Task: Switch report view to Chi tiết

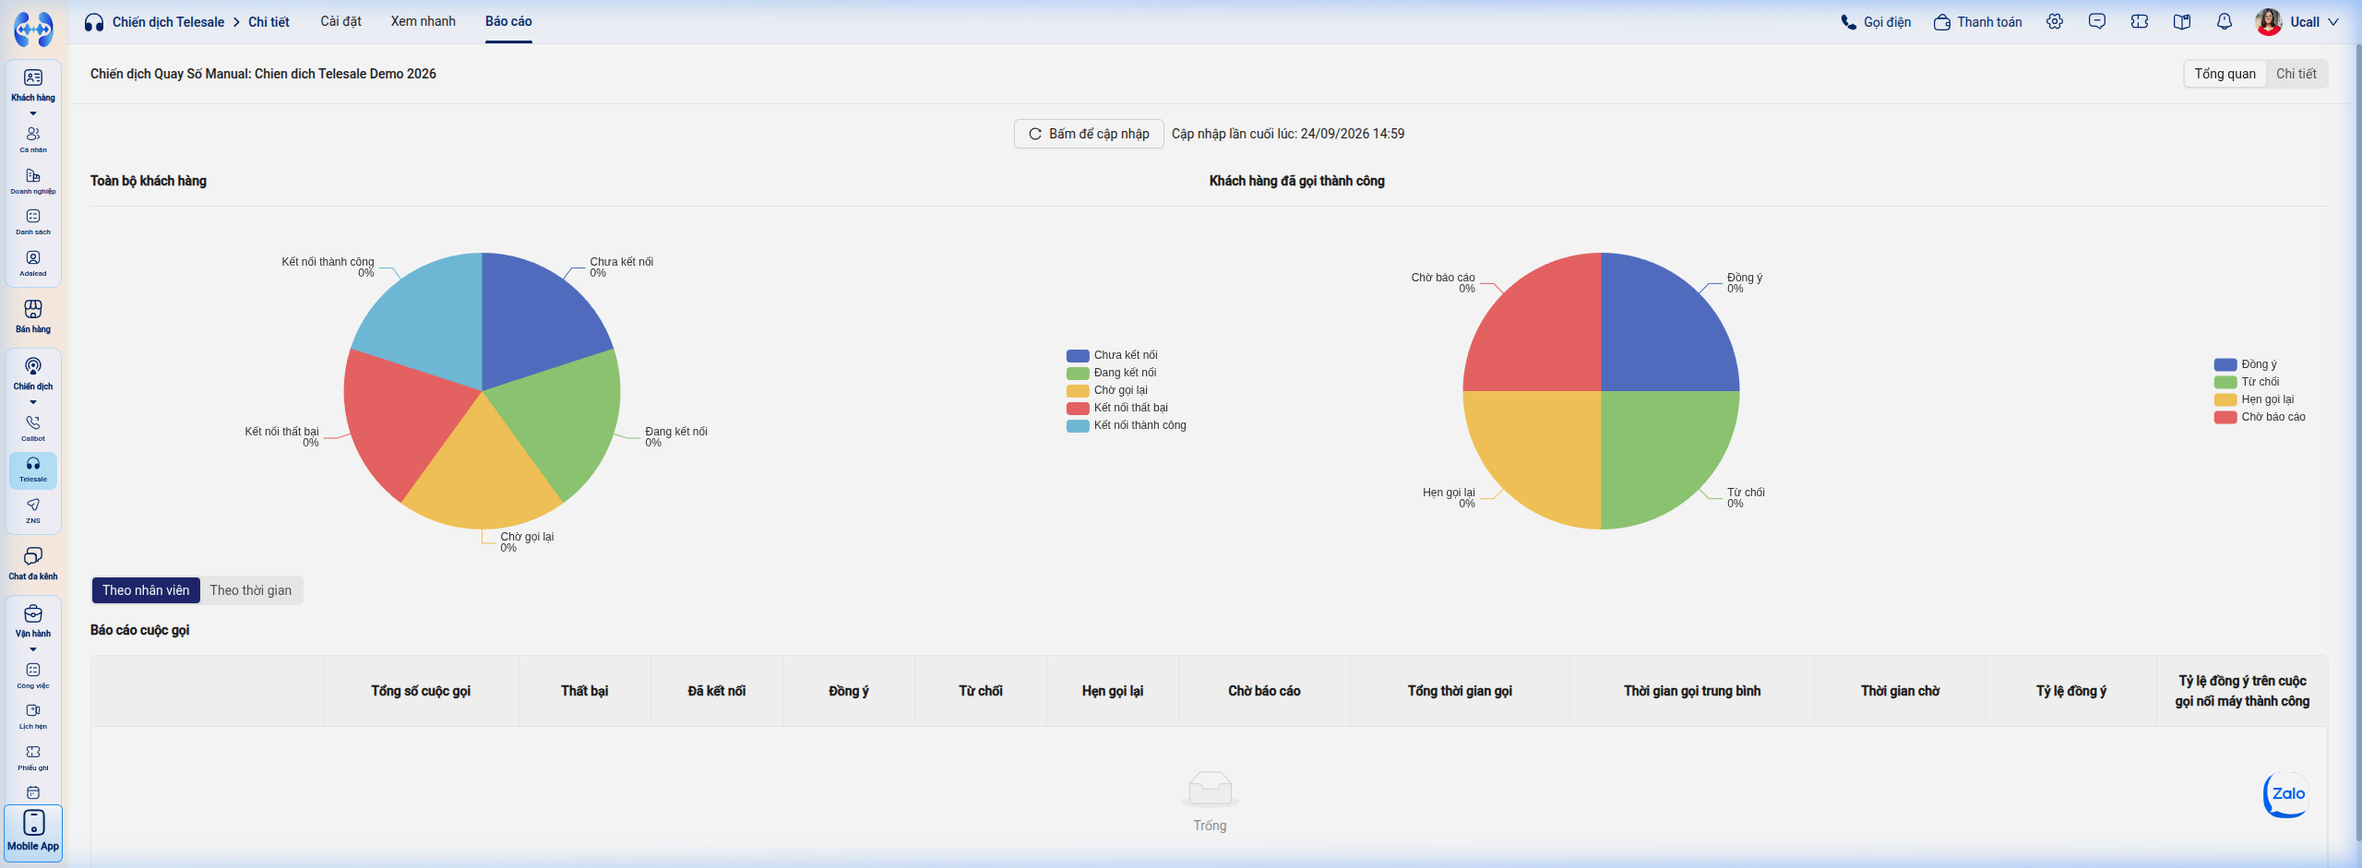Action: 2296,74
